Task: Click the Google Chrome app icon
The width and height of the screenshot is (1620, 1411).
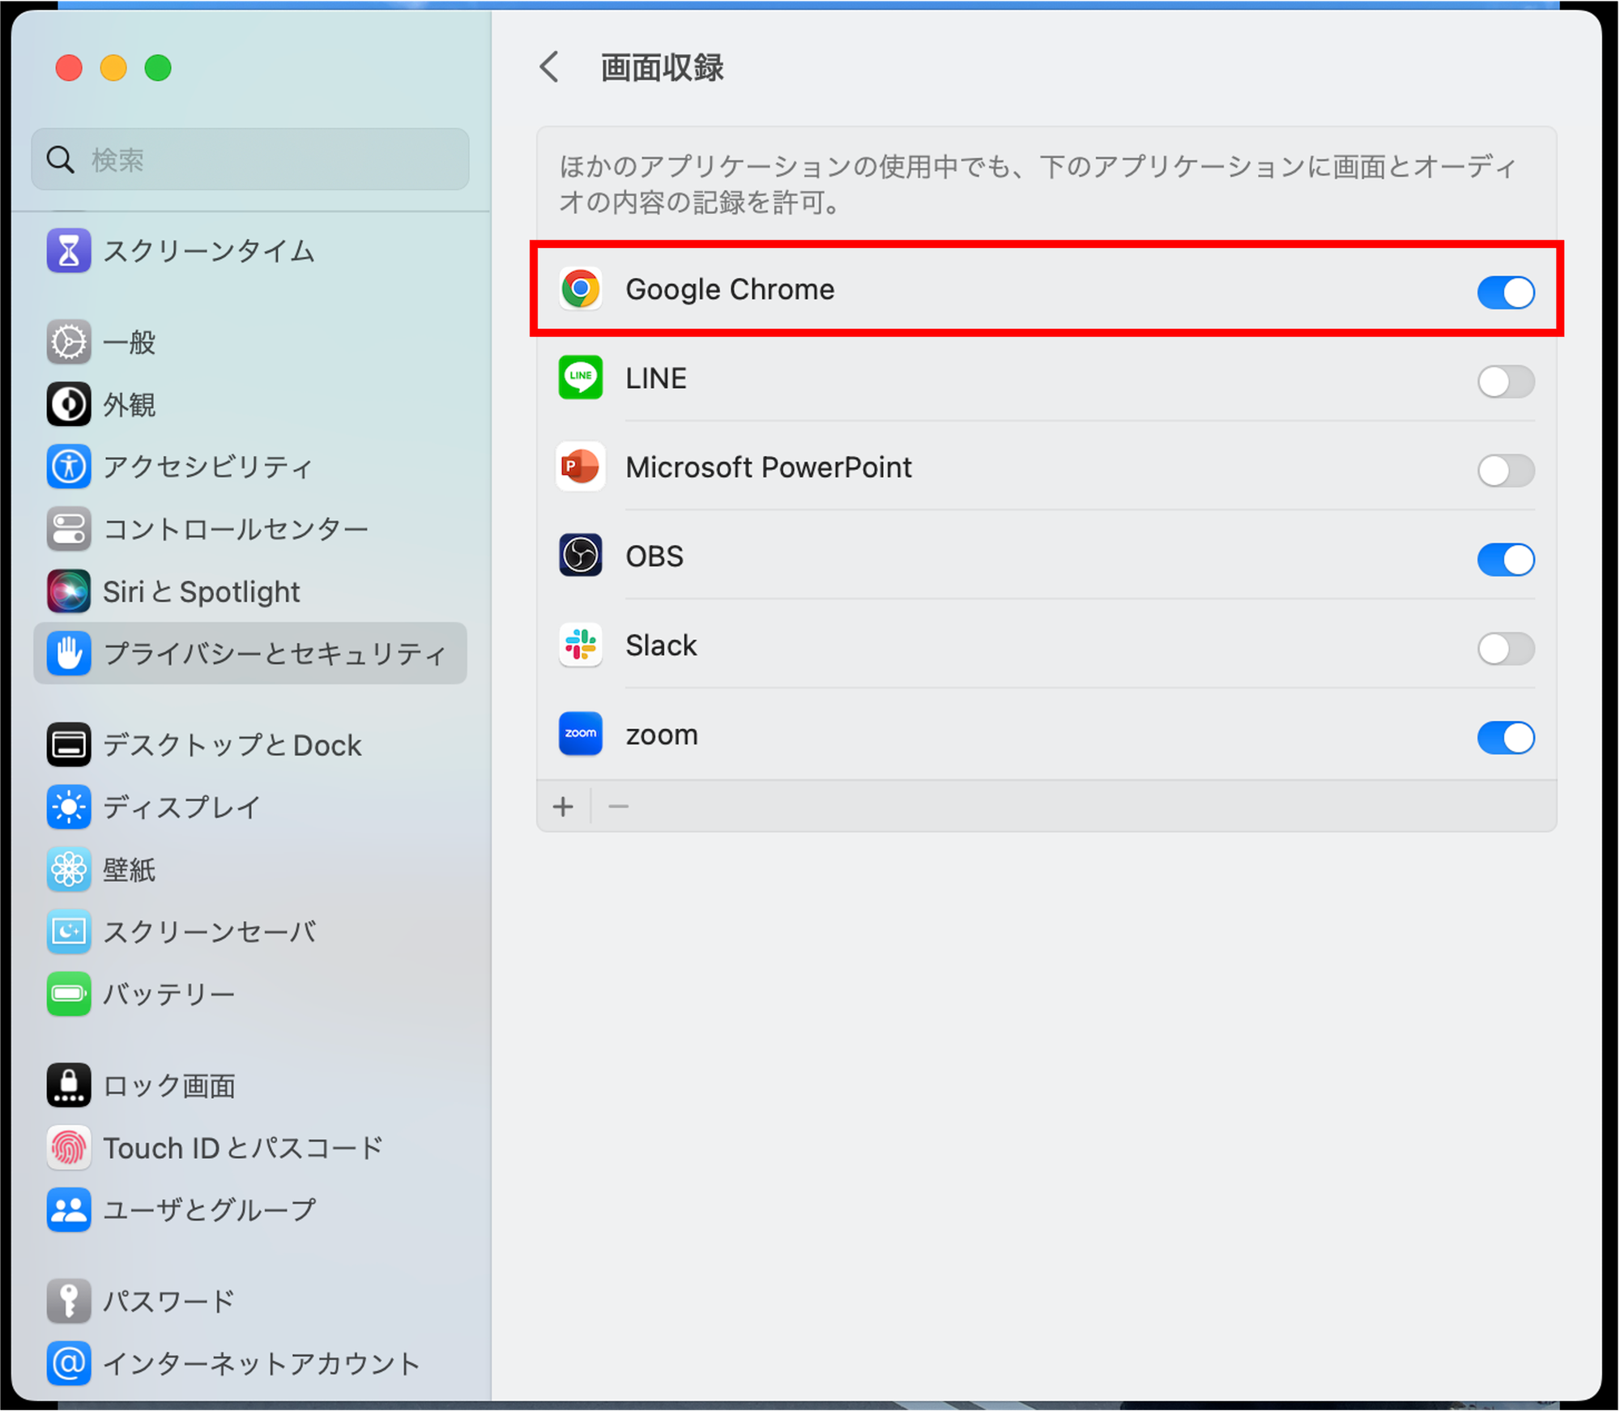Action: (581, 289)
